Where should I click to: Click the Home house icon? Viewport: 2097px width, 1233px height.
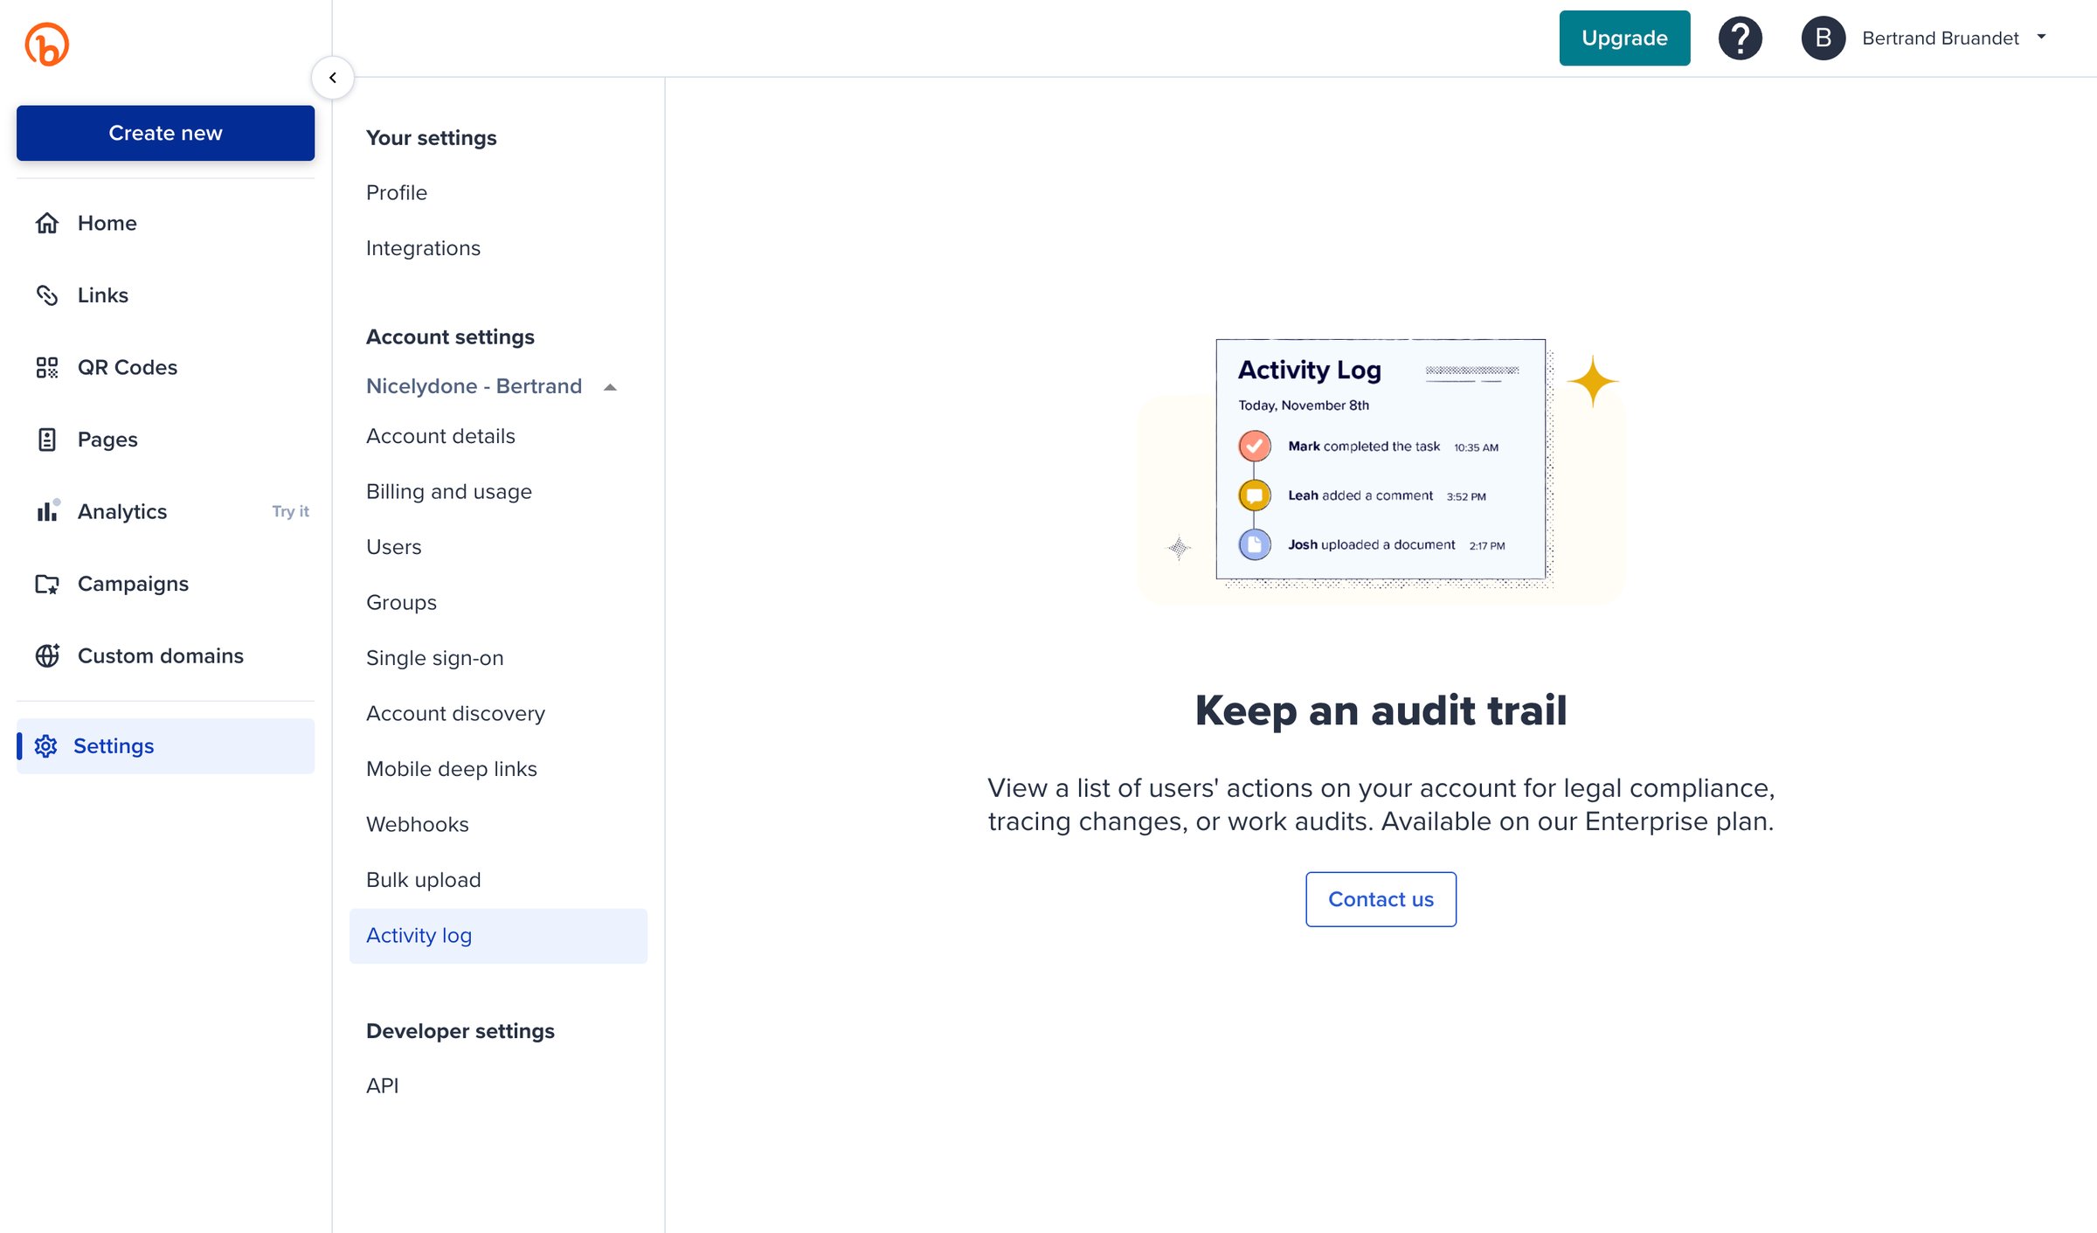pos(47,223)
